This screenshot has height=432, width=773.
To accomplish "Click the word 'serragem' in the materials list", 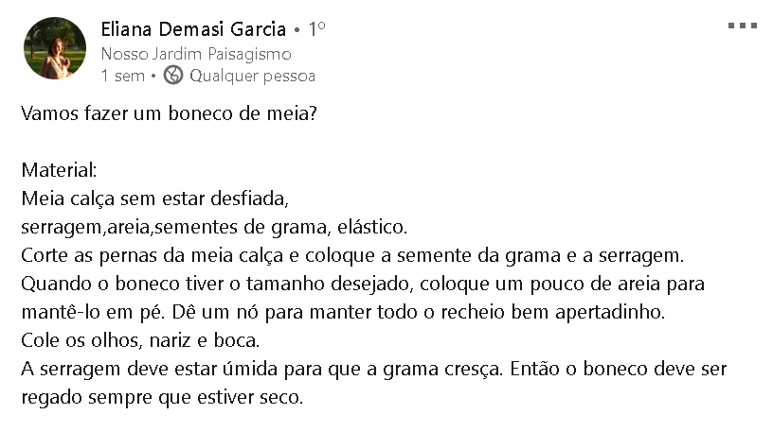I will click(x=62, y=228).
